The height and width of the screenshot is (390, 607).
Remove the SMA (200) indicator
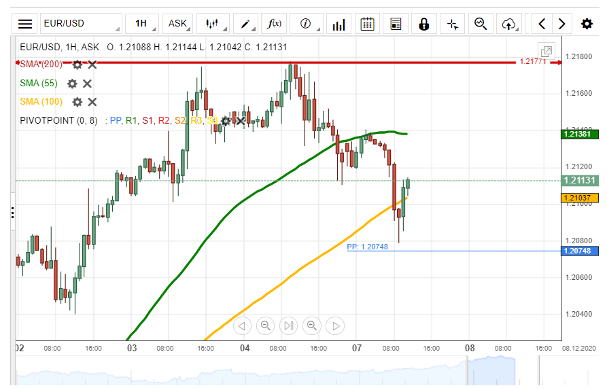coord(92,65)
